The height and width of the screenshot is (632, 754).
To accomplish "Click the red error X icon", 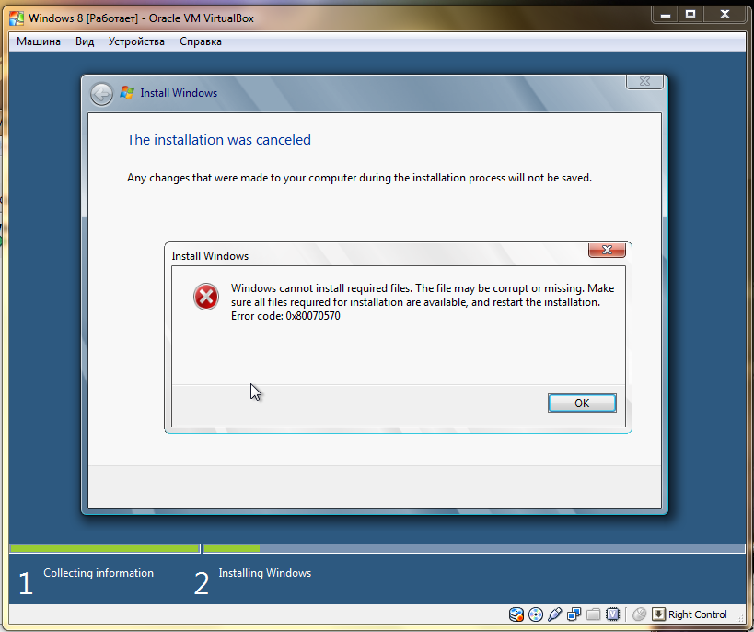I will 206,297.
